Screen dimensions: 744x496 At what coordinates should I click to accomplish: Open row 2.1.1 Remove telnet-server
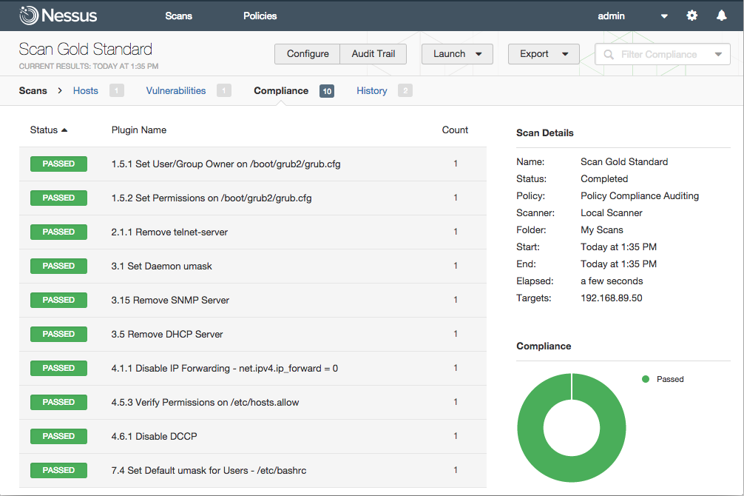click(x=253, y=232)
